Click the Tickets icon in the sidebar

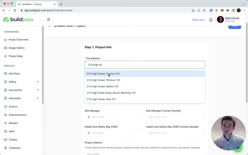6,139
